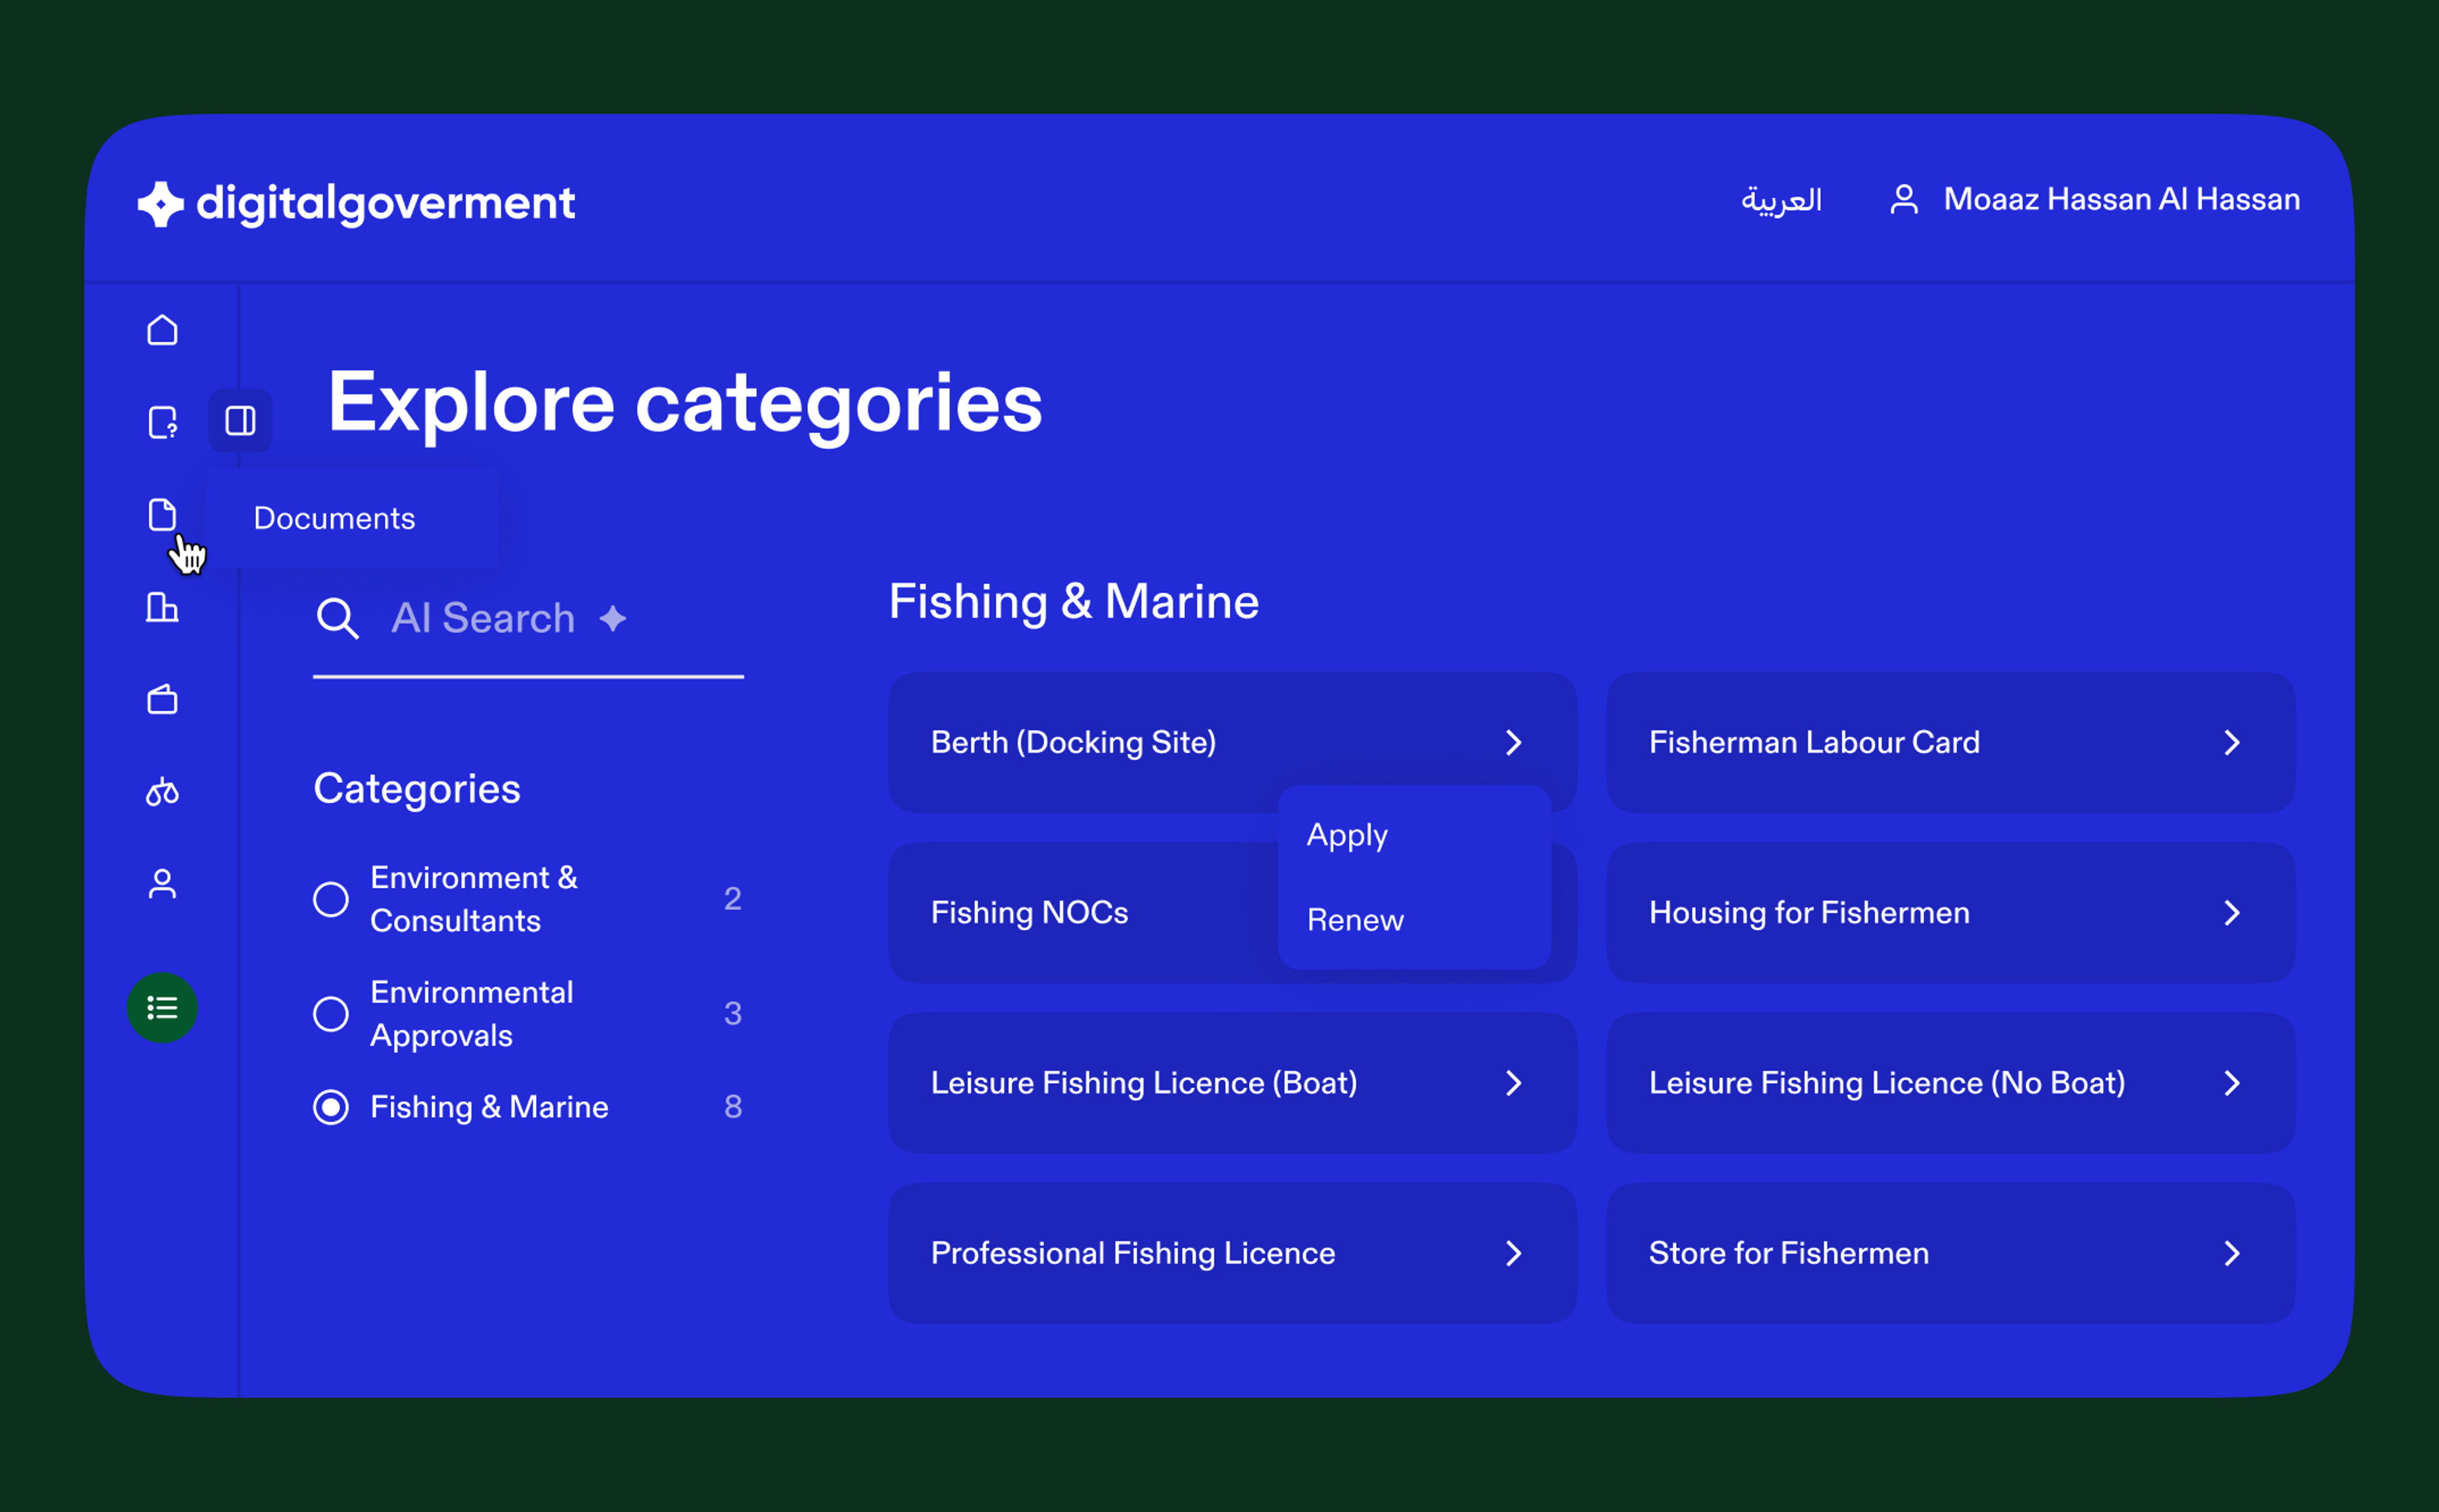The width and height of the screenshot is (2439, 1512).
Task: Open the Documents page icon in sidebar
Action: 162,514
